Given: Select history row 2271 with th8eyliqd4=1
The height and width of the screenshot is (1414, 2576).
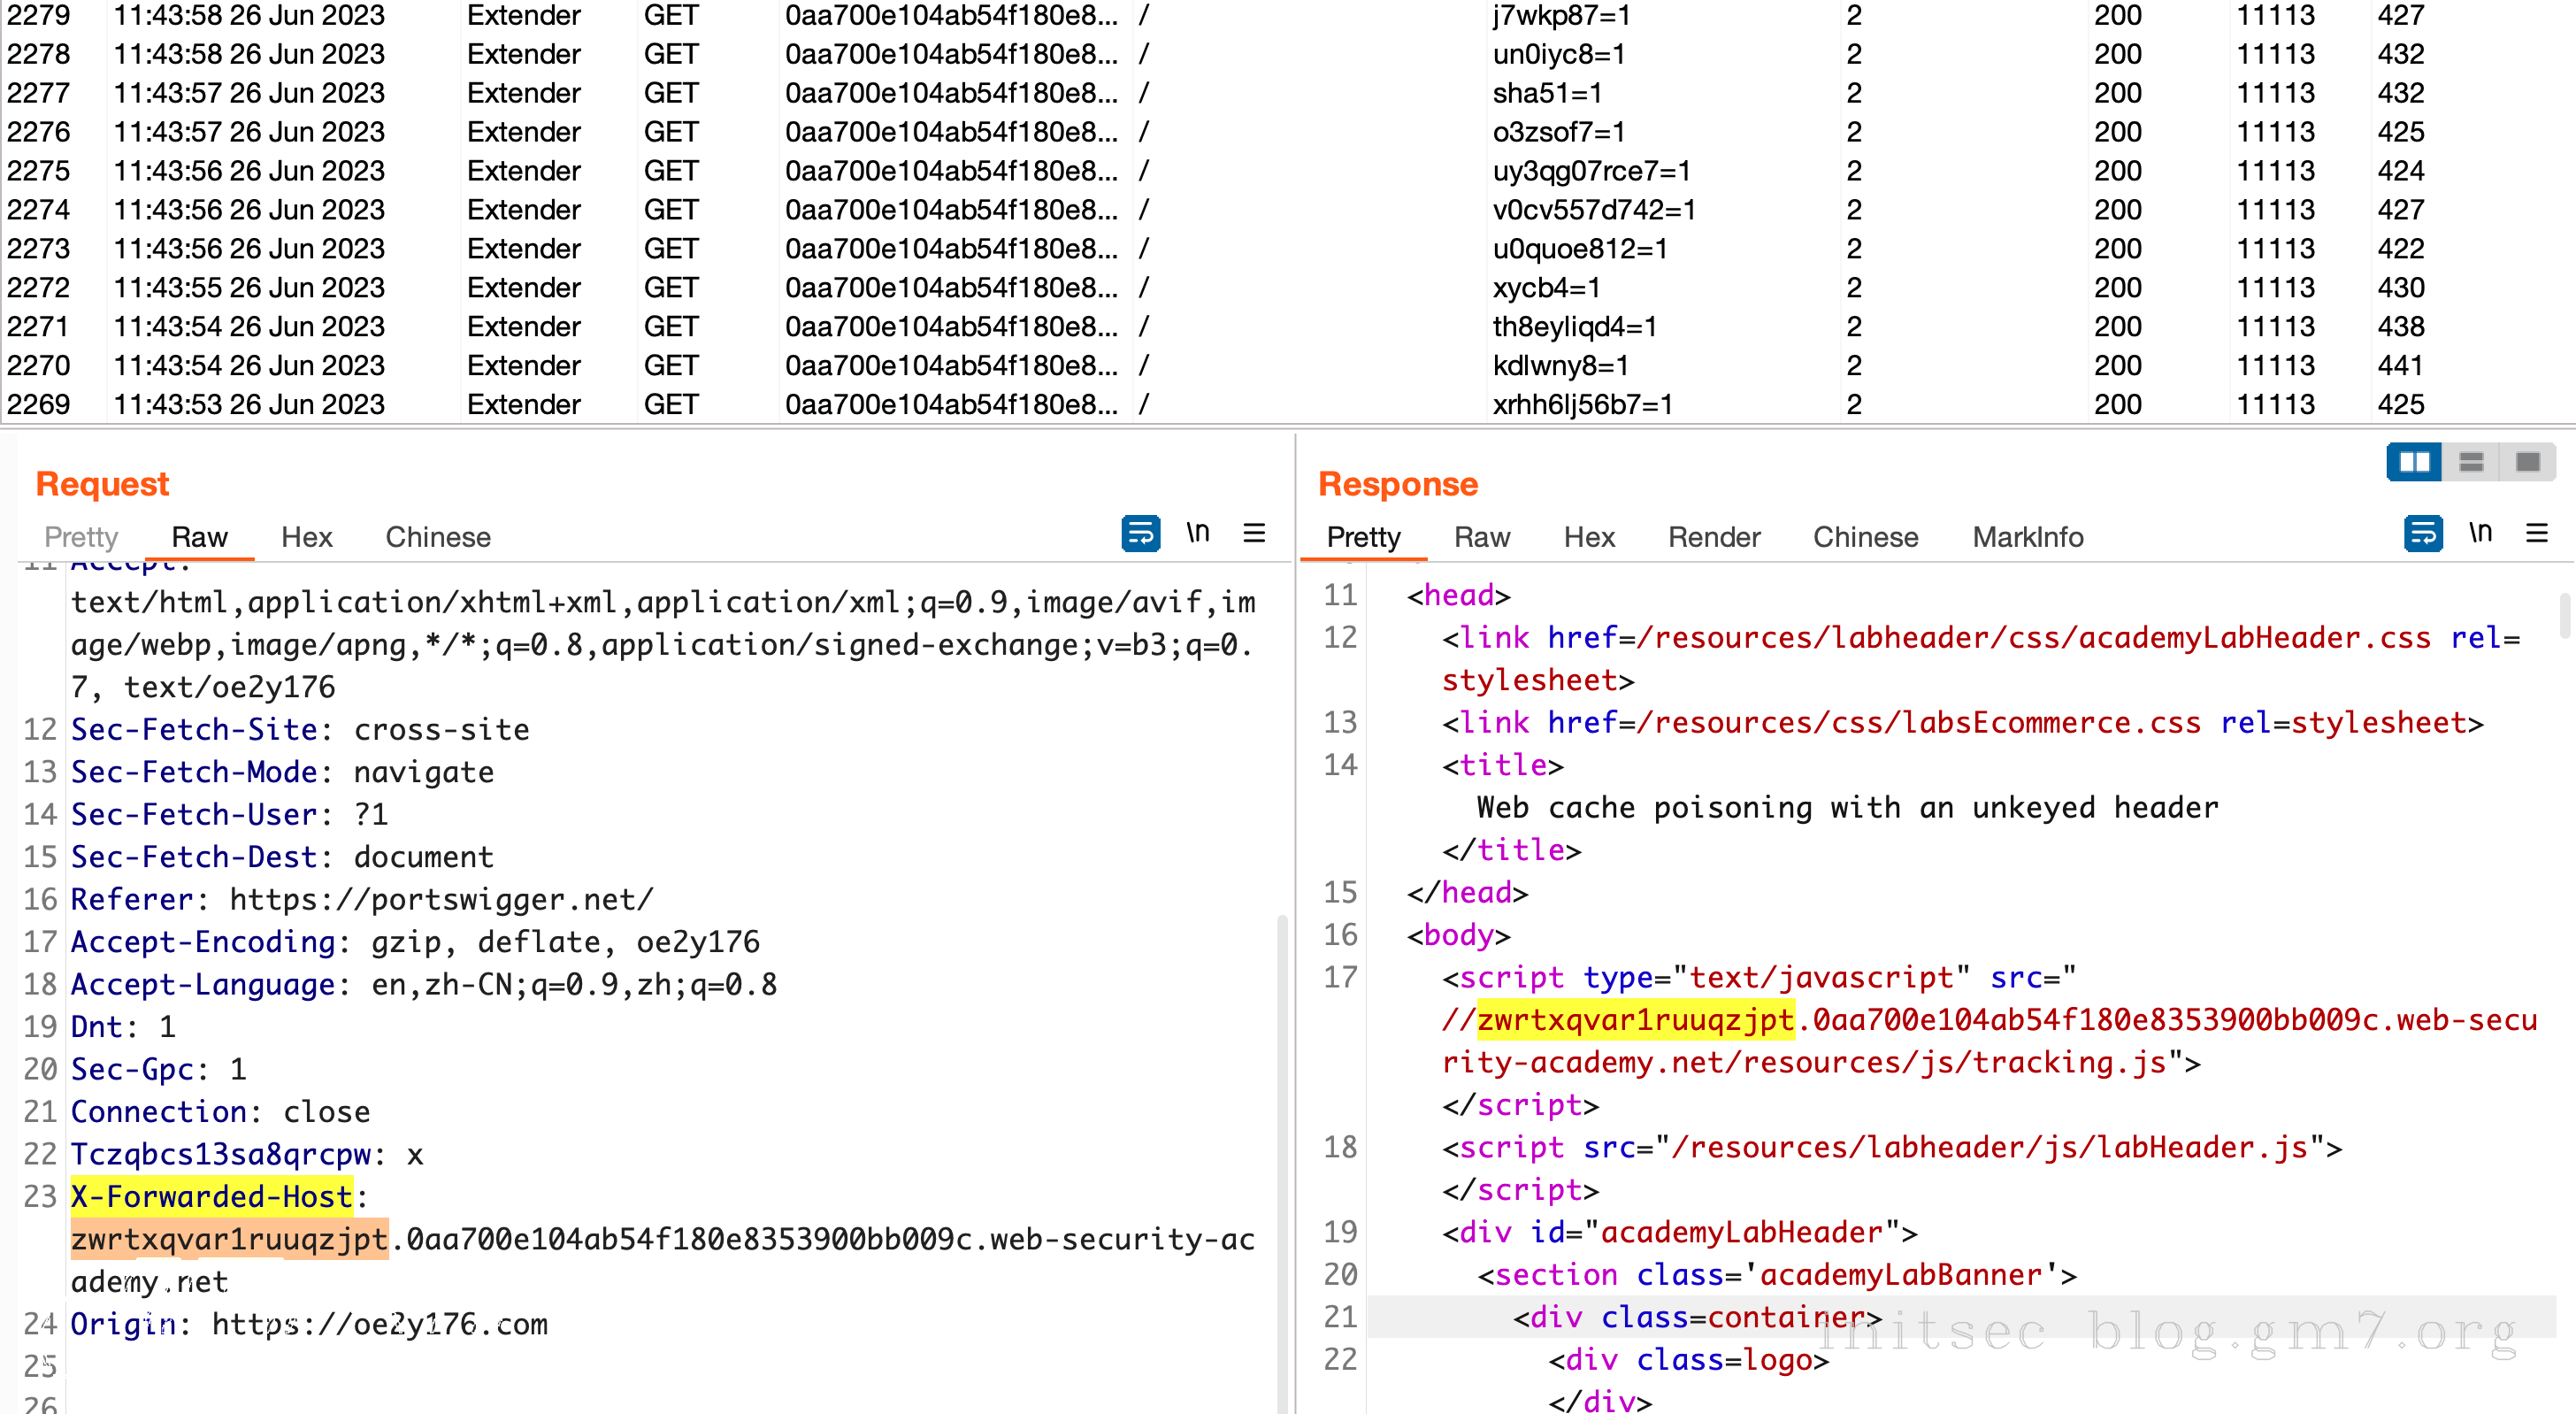Looking at the screenshot, I should click(x=1574, y=327).
